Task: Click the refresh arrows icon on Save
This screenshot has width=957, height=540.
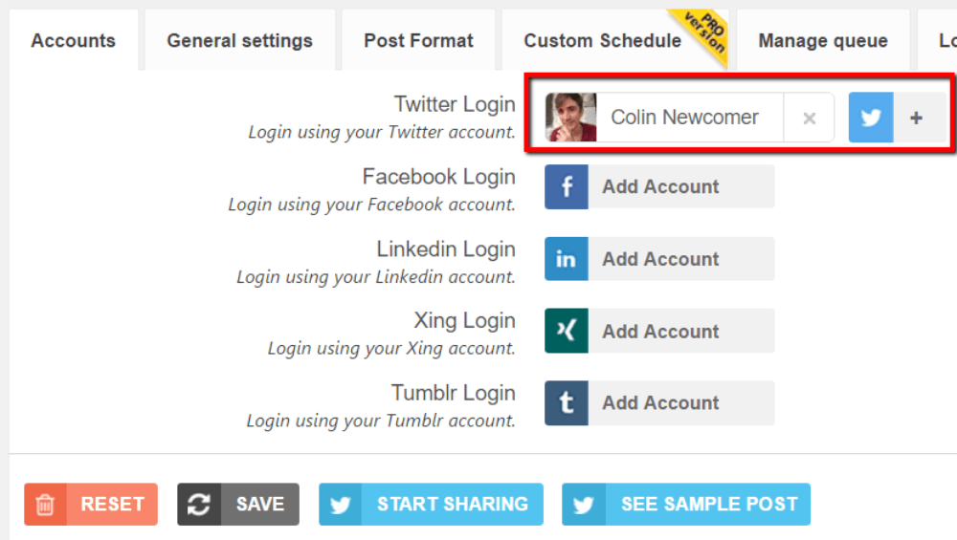Action: pos(199,505)
